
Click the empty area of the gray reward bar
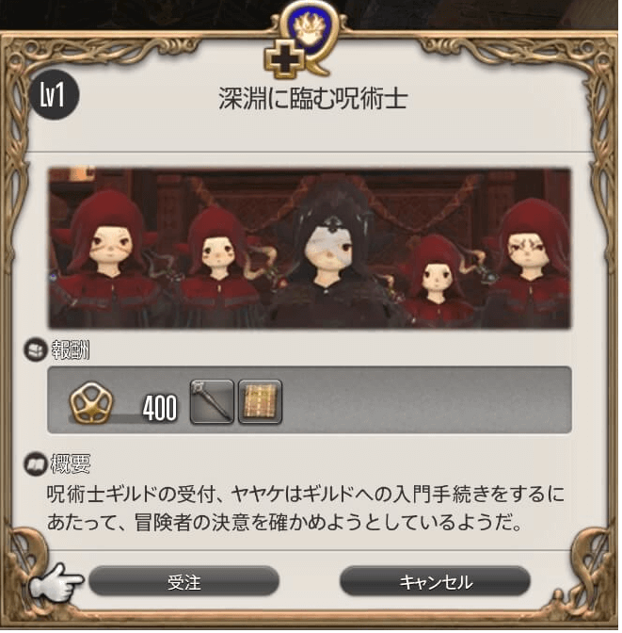(x=427, y=400)
